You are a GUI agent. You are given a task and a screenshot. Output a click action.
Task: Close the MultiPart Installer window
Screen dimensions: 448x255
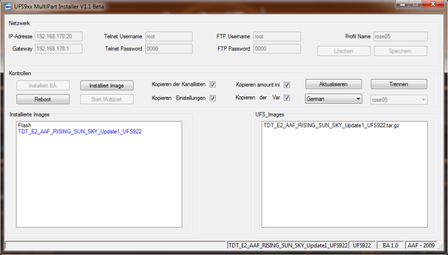click(x=432, y=5)
